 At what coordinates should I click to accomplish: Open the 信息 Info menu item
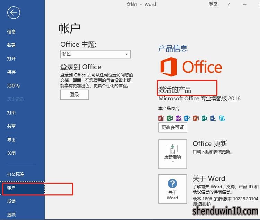pos(11,31)
